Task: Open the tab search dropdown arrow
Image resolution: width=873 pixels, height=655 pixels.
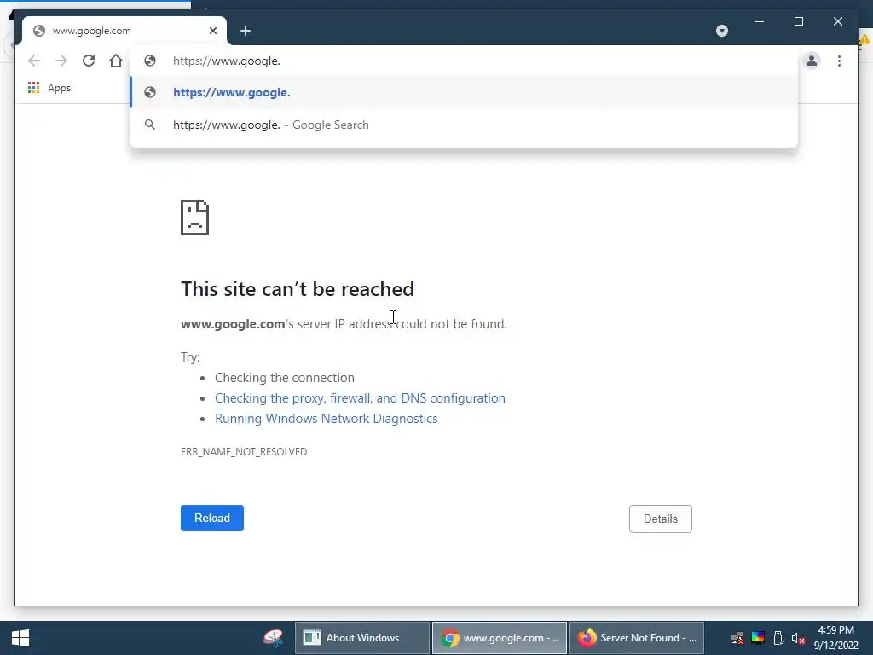Action: point(721,31)
